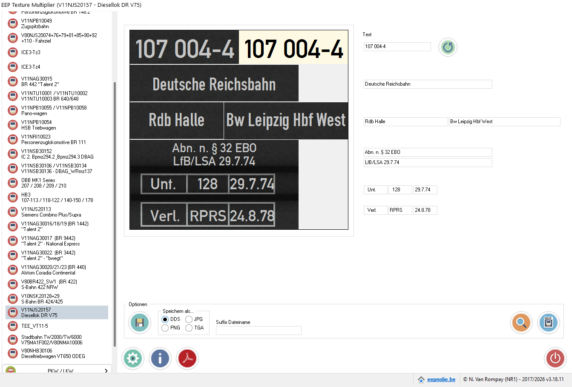Click the icon beside Siemens Combino Plus/Supra
The width and height of the screenshot is (572, 387).
[13, 212]
